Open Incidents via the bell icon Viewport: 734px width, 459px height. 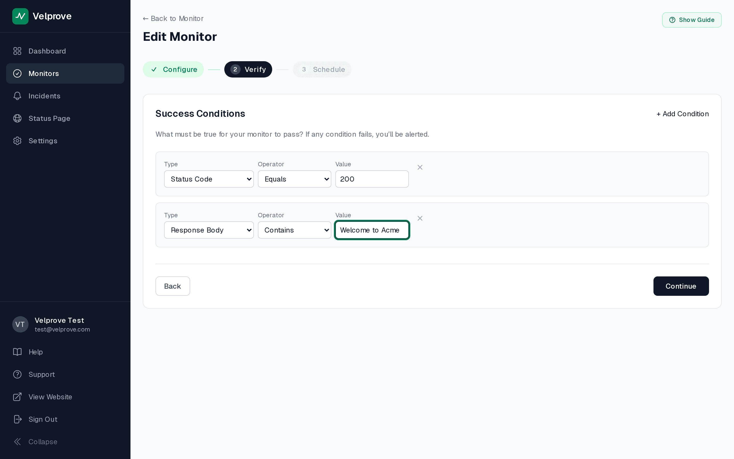[17, 96]
